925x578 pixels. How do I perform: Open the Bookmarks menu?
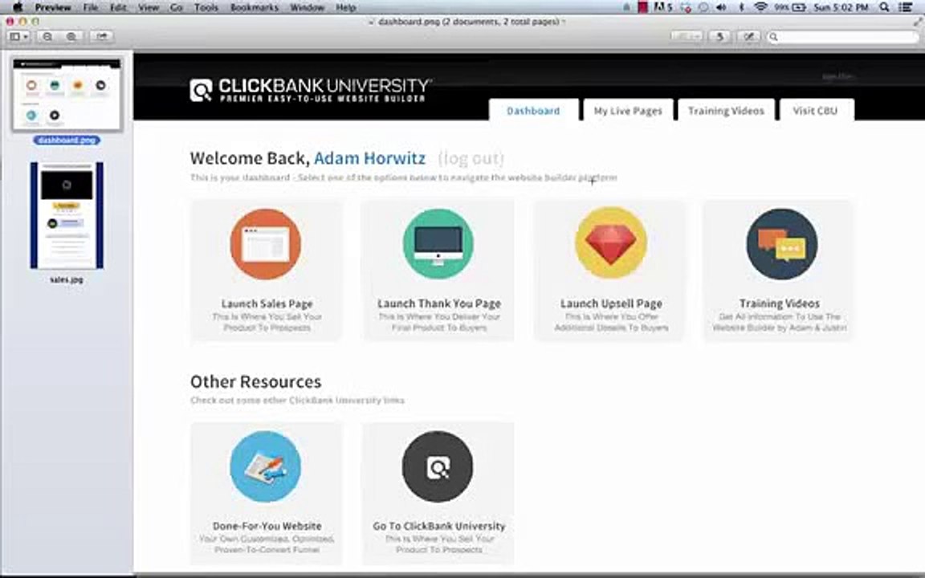[x=255, y=7]
